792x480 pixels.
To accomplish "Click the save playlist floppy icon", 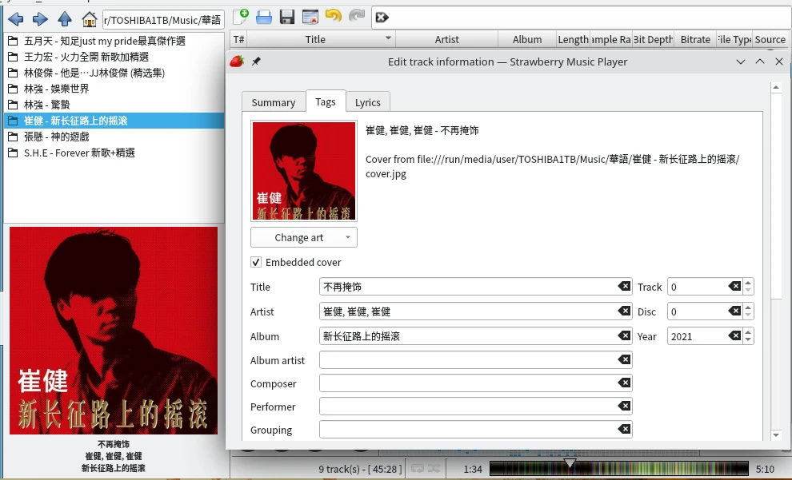I will coord(287,17).
